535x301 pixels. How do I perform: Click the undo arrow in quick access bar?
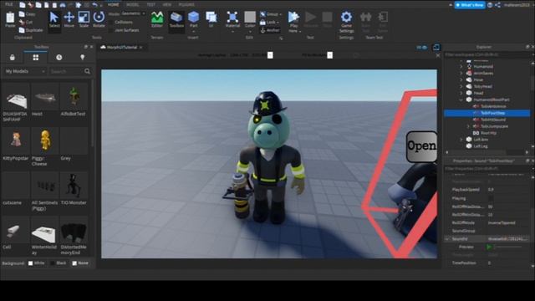94,5
